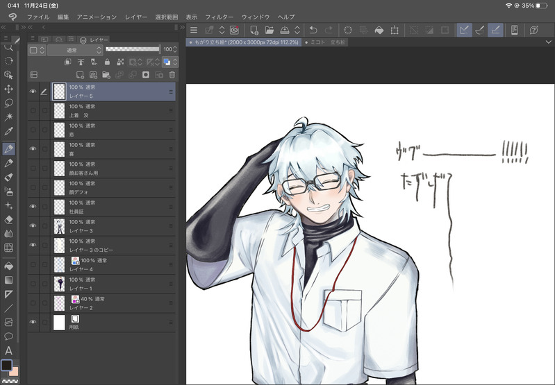Image resolution: width=555 pixels, height=385 pixels.
Task: Open the 編集 menu
Action: click(x=63, y=17)
